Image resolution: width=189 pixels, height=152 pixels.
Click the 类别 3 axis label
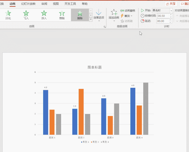110,138
